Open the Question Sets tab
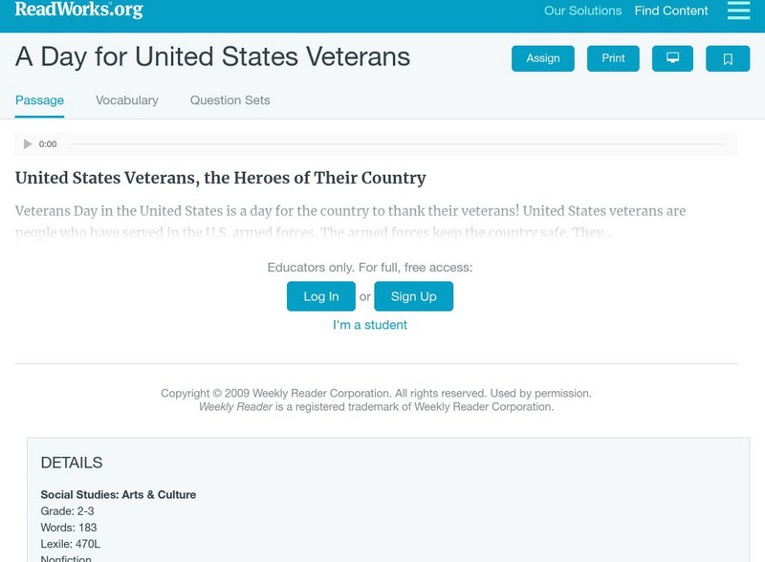 pos(229,100)
